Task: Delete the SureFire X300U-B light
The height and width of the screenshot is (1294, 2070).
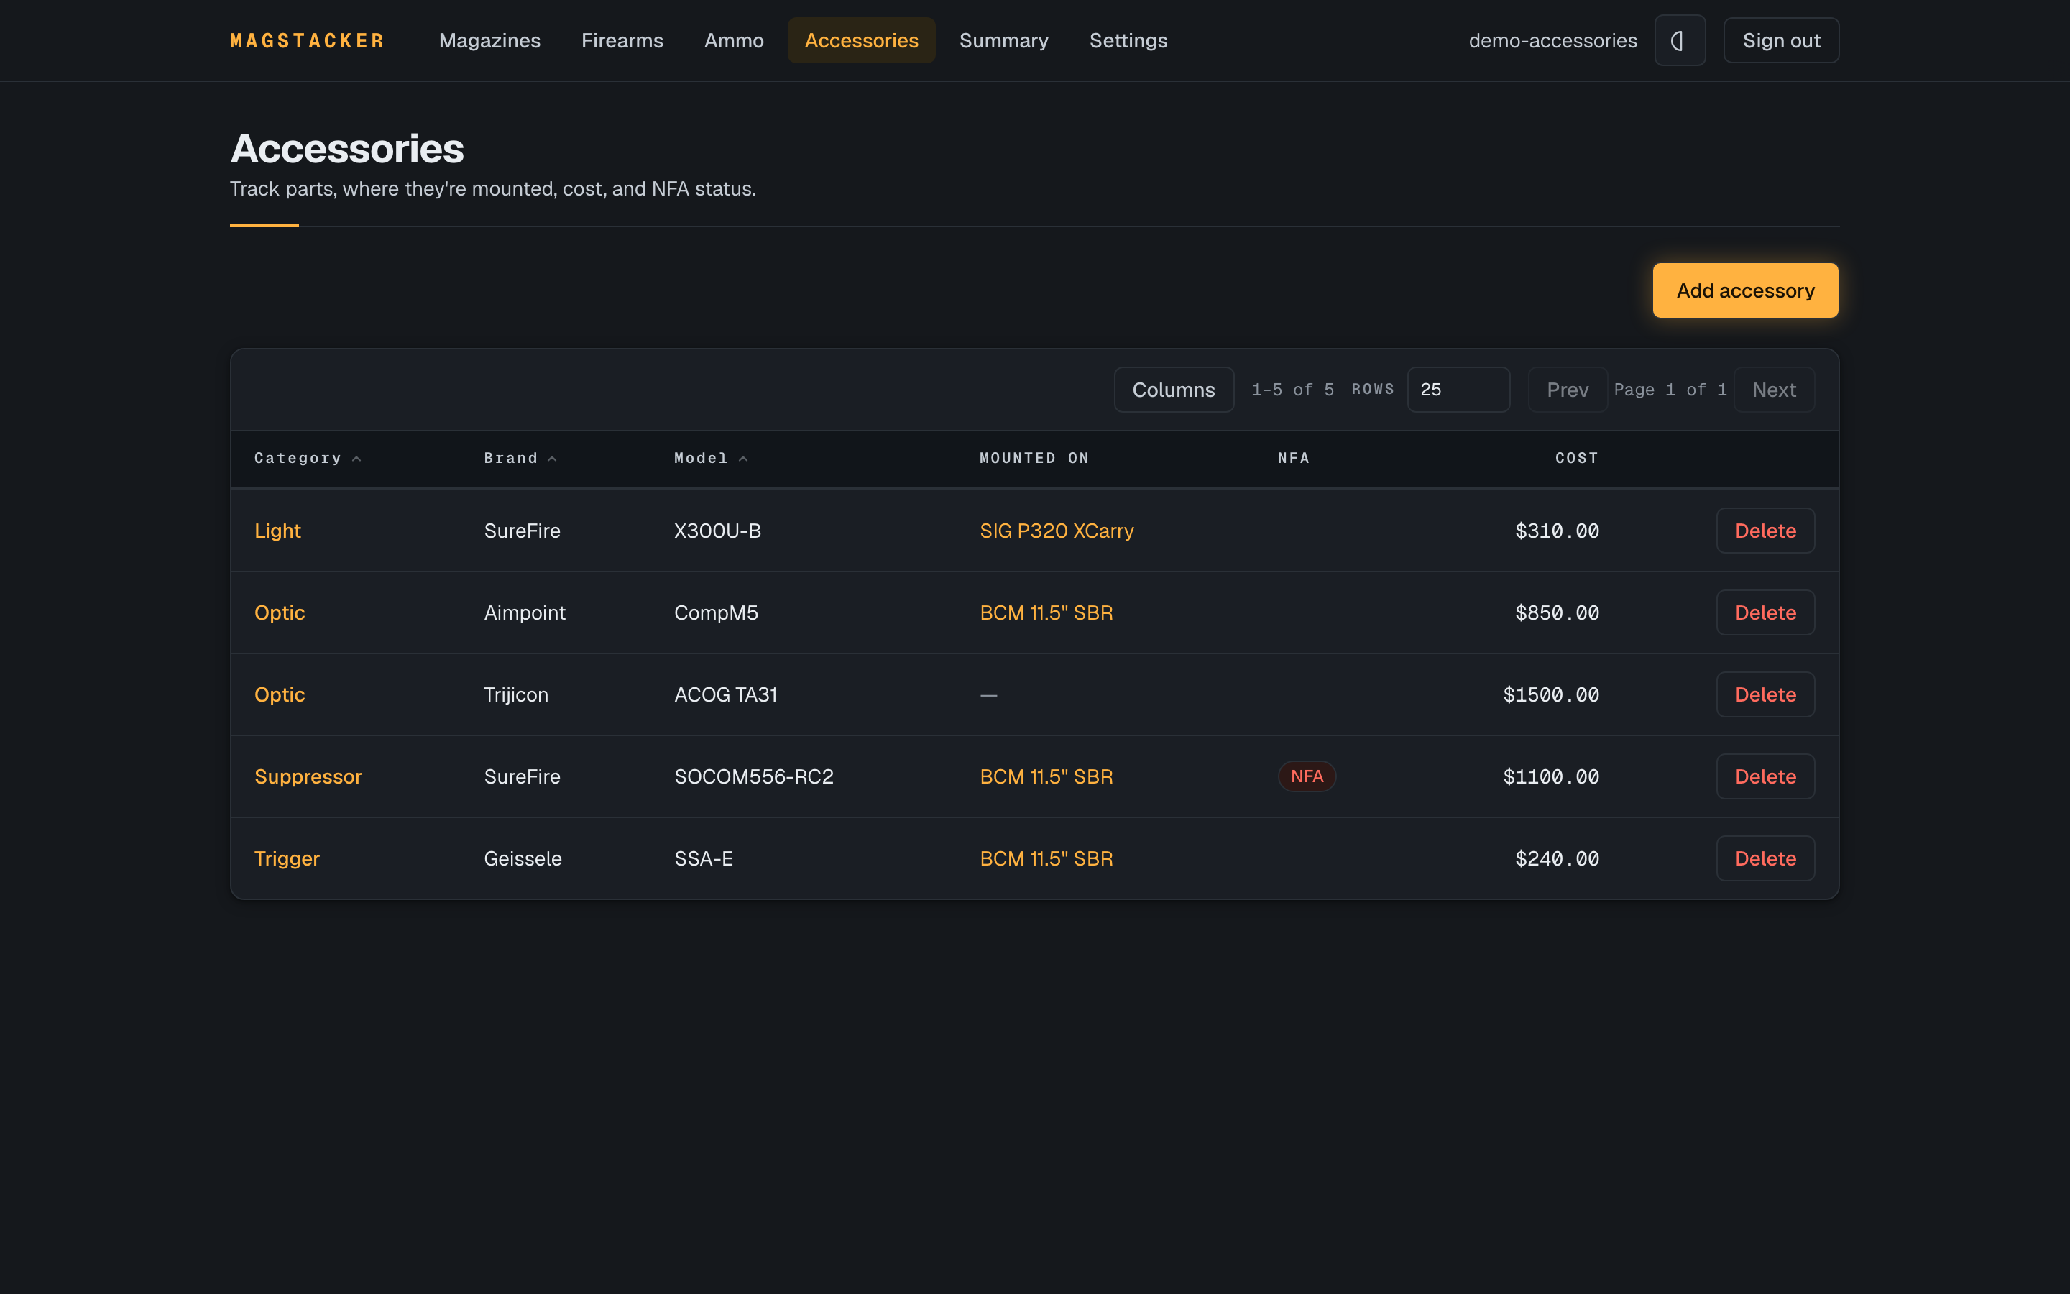Action: click(1765, 531)
